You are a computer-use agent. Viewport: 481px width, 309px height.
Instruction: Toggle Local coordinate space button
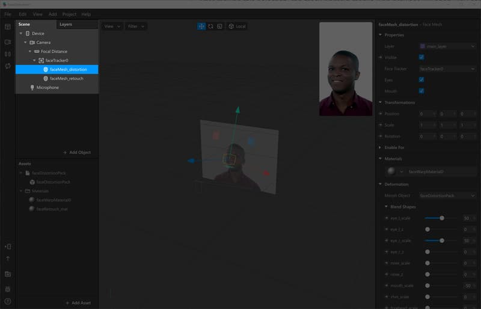pos(237,26)
